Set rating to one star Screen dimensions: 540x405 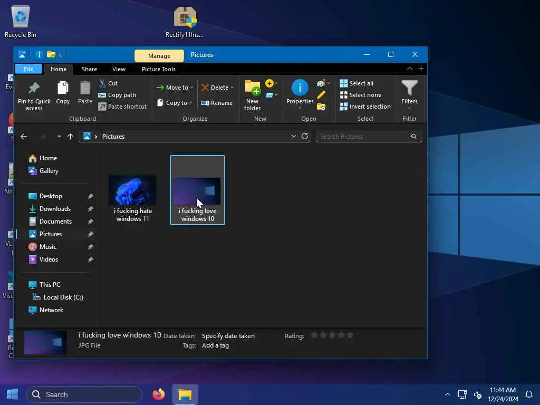[314, 335]
